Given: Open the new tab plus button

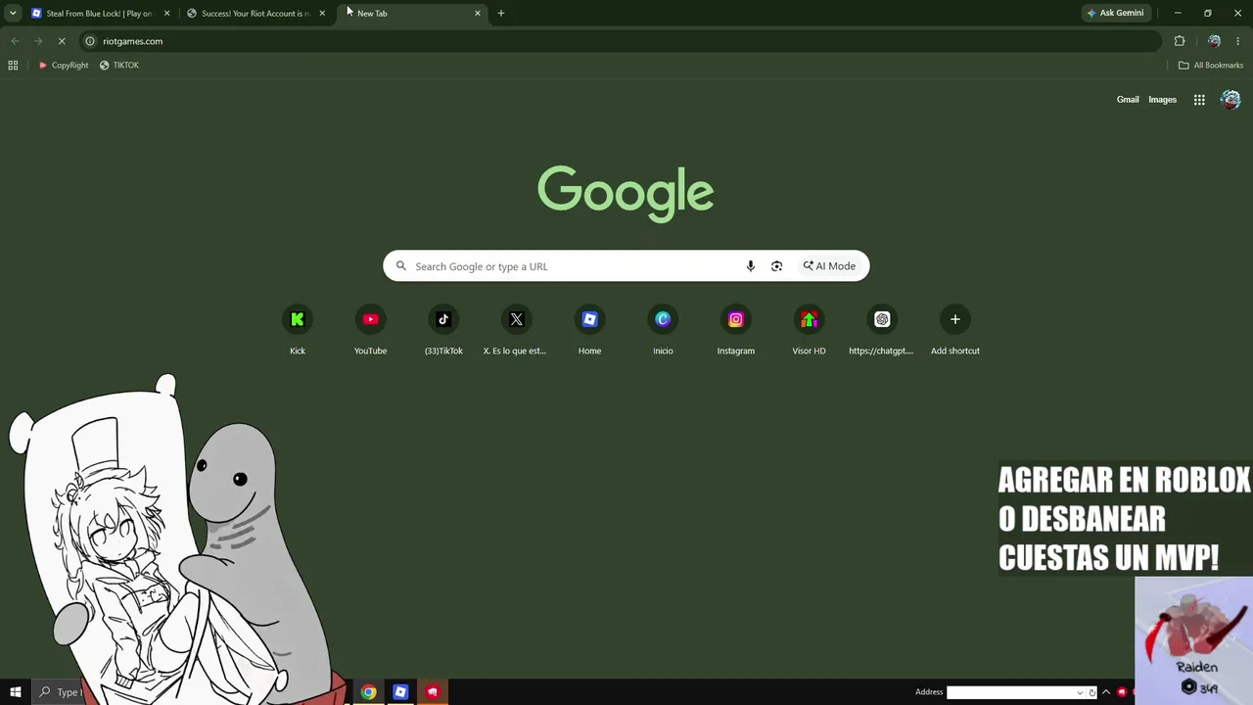Looking at the screenshot, I should click(x=501, y=13).
